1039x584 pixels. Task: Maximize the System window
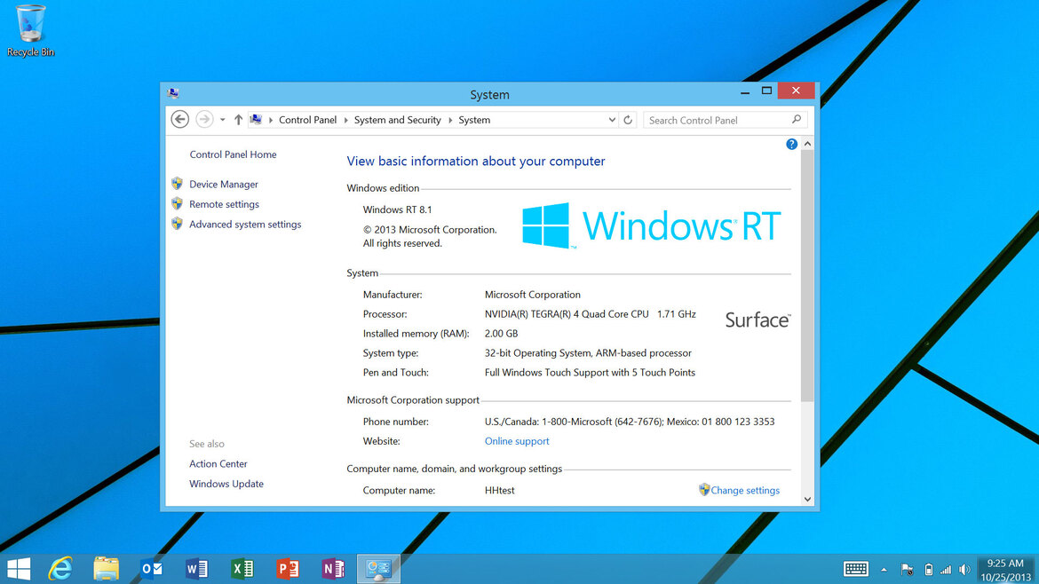766,91
